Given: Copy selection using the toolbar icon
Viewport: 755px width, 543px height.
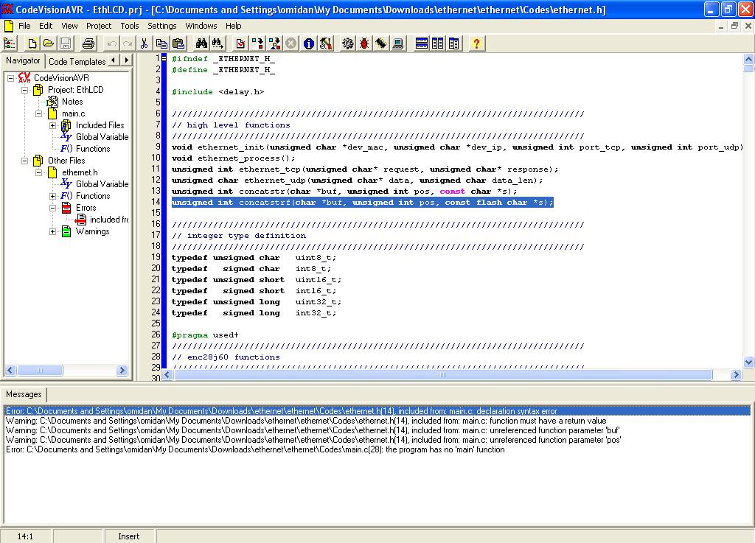Looking at the screenshot, I should click(161, 43).
